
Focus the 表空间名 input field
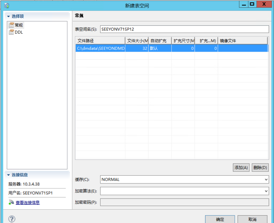click(x=184, y=29)
